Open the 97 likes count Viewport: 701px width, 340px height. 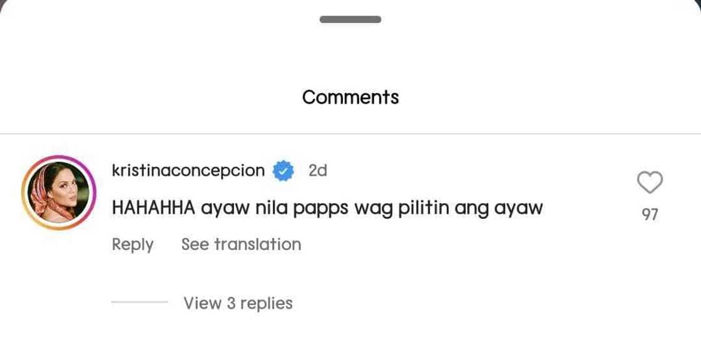(x=650, y=215)
